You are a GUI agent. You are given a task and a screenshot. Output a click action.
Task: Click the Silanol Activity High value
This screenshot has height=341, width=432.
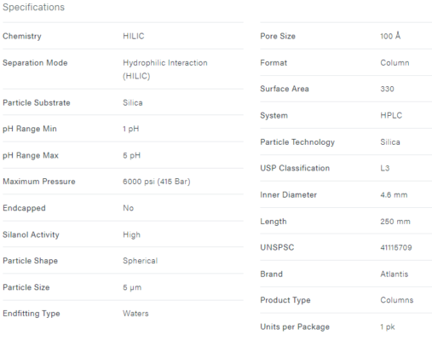point(131,235)
